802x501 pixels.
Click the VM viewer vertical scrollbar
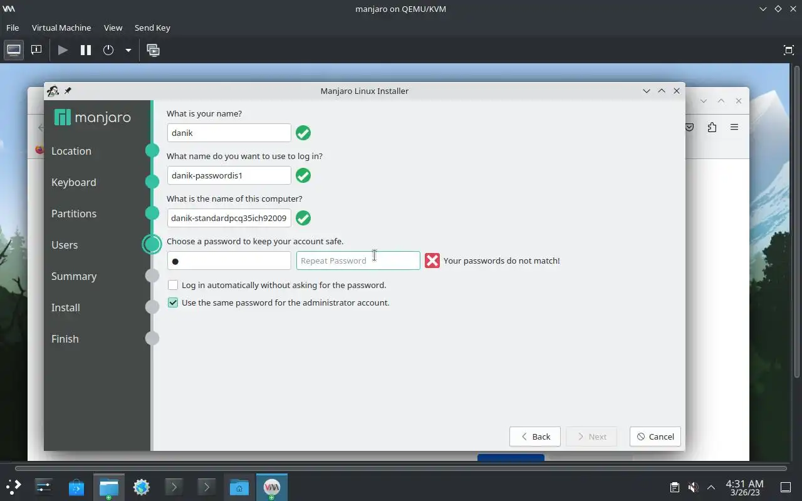point(798,221)
